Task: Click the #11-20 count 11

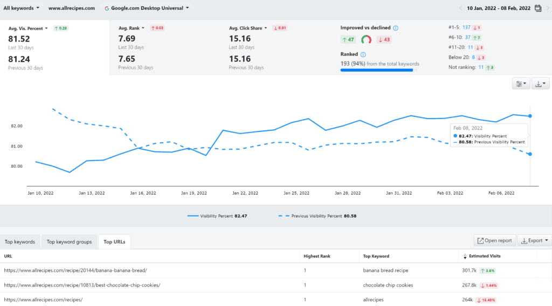Action: pyautogui.click(x=470, y=47)
